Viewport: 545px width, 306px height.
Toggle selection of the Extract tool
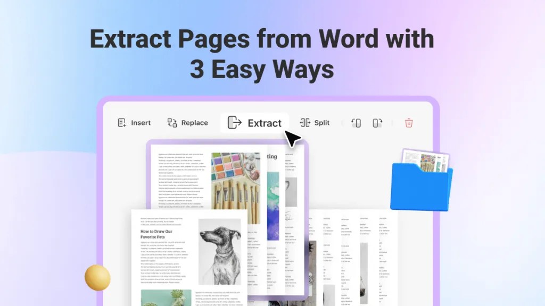click(254, 123)
